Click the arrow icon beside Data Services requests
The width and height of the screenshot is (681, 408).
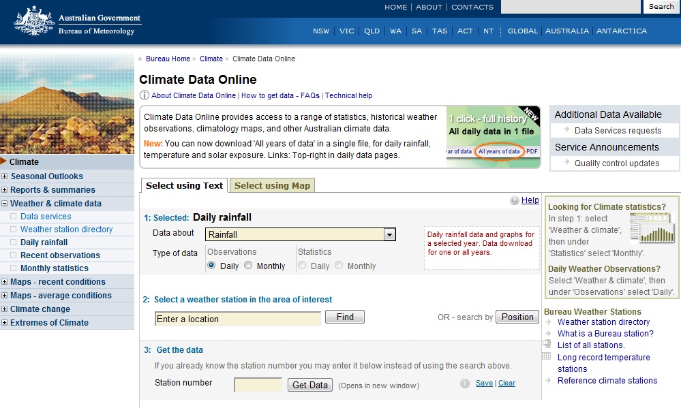pos(566,130)
